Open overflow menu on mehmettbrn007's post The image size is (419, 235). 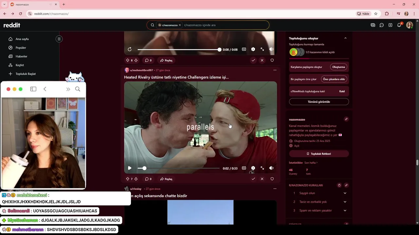(275, 70)
